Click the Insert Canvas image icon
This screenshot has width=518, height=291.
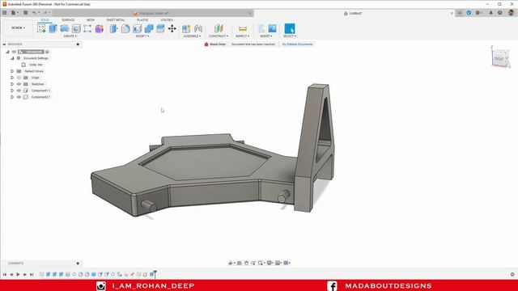[x=272, y=29]
